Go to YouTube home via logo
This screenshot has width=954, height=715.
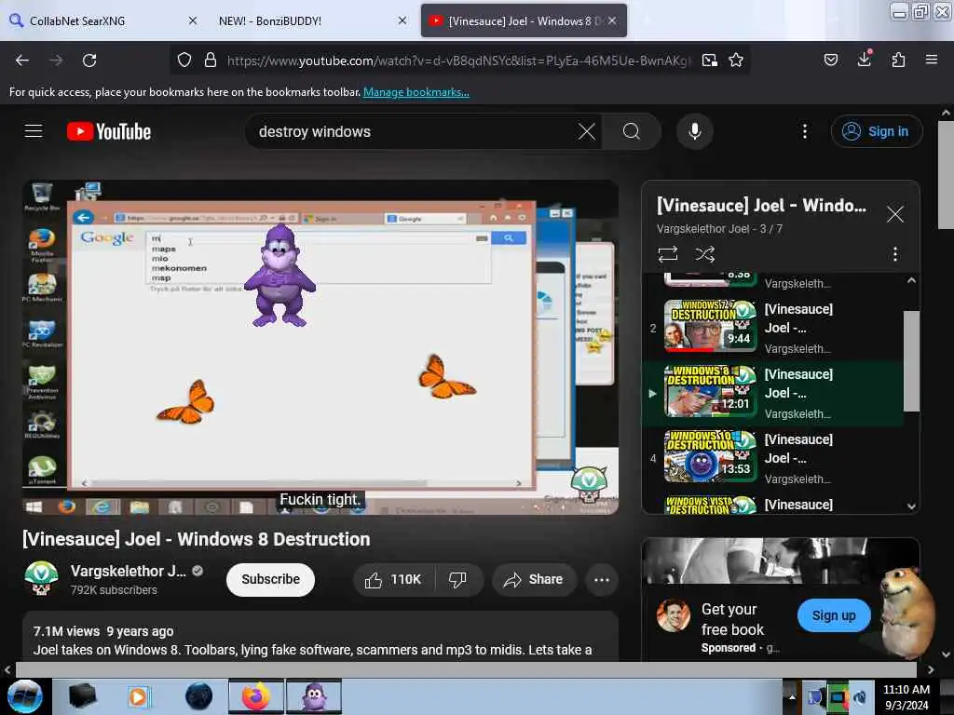pos(109,131)
